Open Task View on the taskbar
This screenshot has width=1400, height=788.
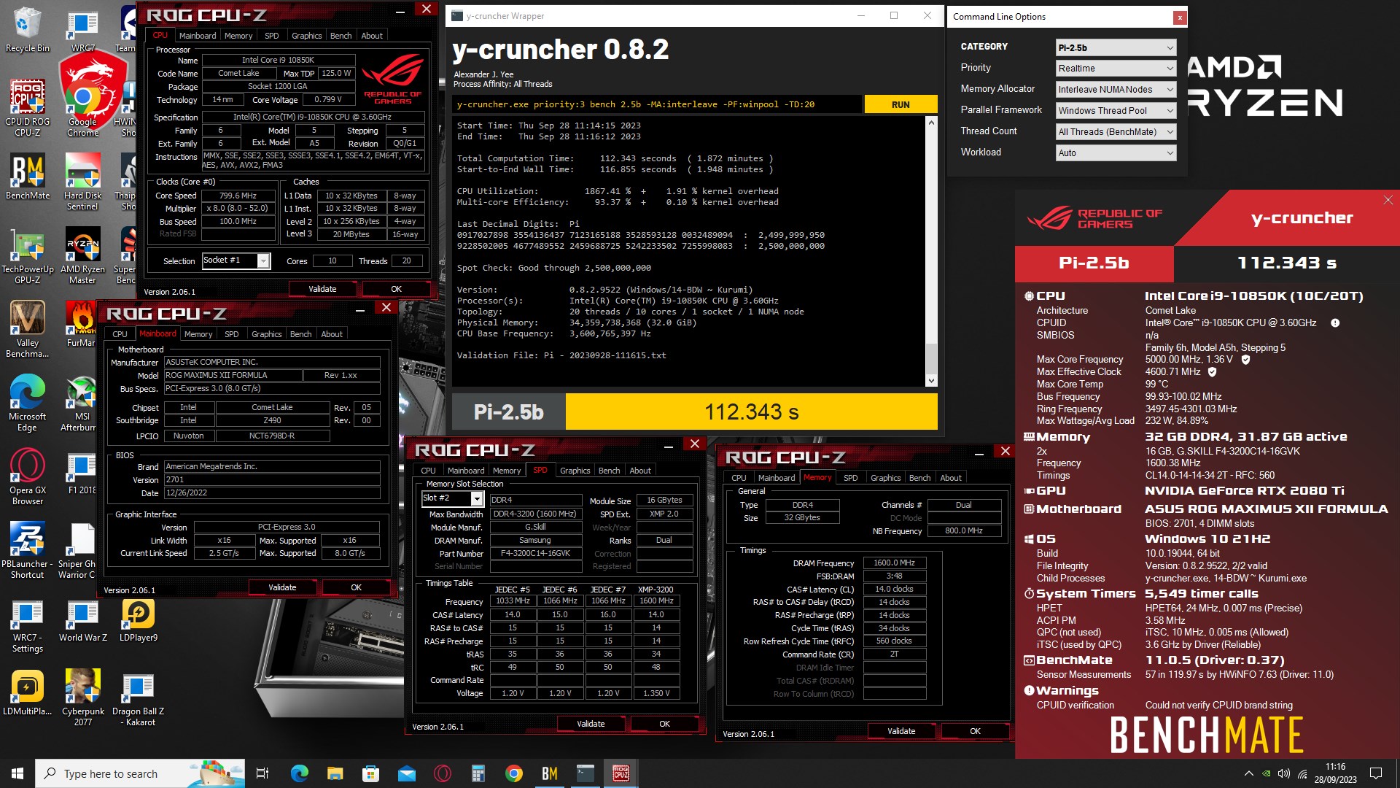coord(262,773)
